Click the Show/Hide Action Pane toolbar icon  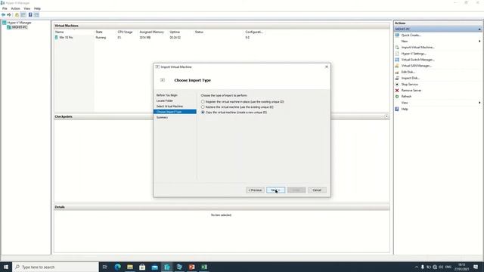[x=36, y=15]
